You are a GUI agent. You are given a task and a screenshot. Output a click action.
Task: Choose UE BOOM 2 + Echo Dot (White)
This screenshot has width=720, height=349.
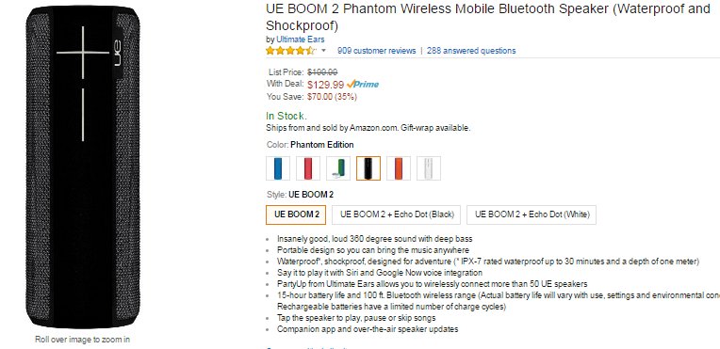[532, 214]
